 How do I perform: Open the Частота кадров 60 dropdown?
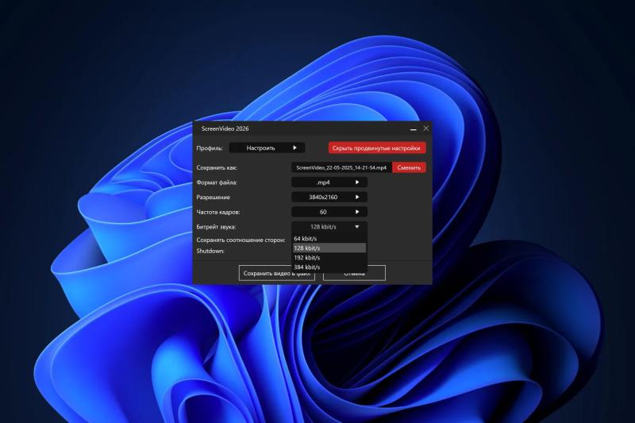[x=329, y=212]
